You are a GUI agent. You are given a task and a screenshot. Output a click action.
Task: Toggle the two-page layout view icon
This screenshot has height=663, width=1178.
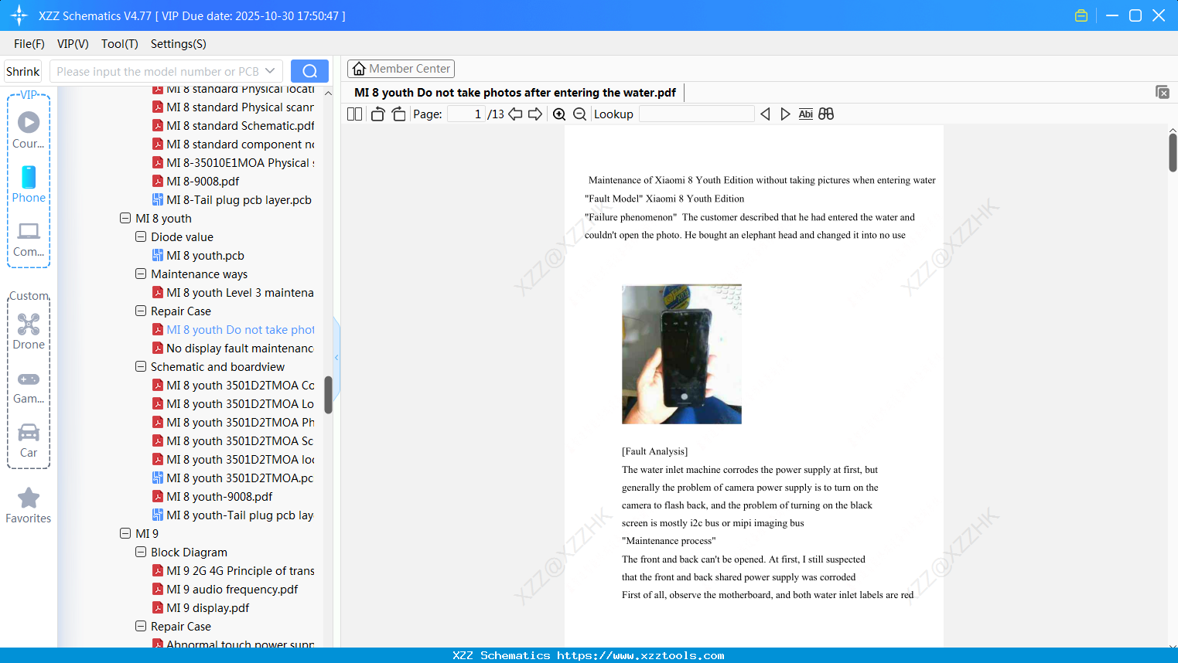354,114
